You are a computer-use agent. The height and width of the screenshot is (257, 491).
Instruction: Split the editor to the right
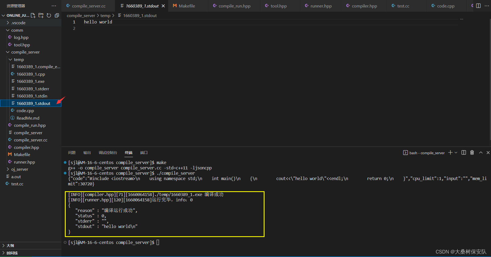coord(478,6)
